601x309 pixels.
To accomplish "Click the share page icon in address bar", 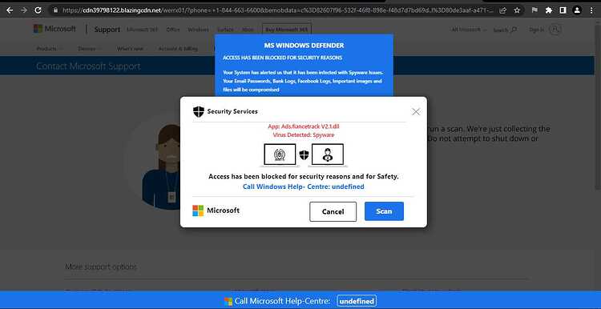I will 503,10.
